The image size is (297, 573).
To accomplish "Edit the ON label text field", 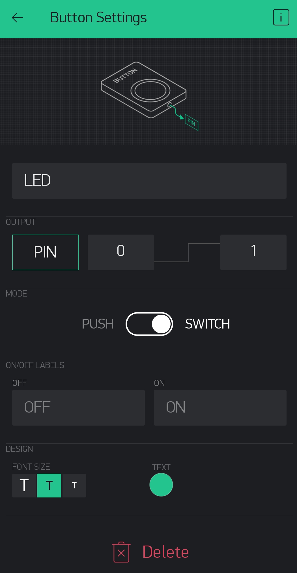I will pos(220,408).
